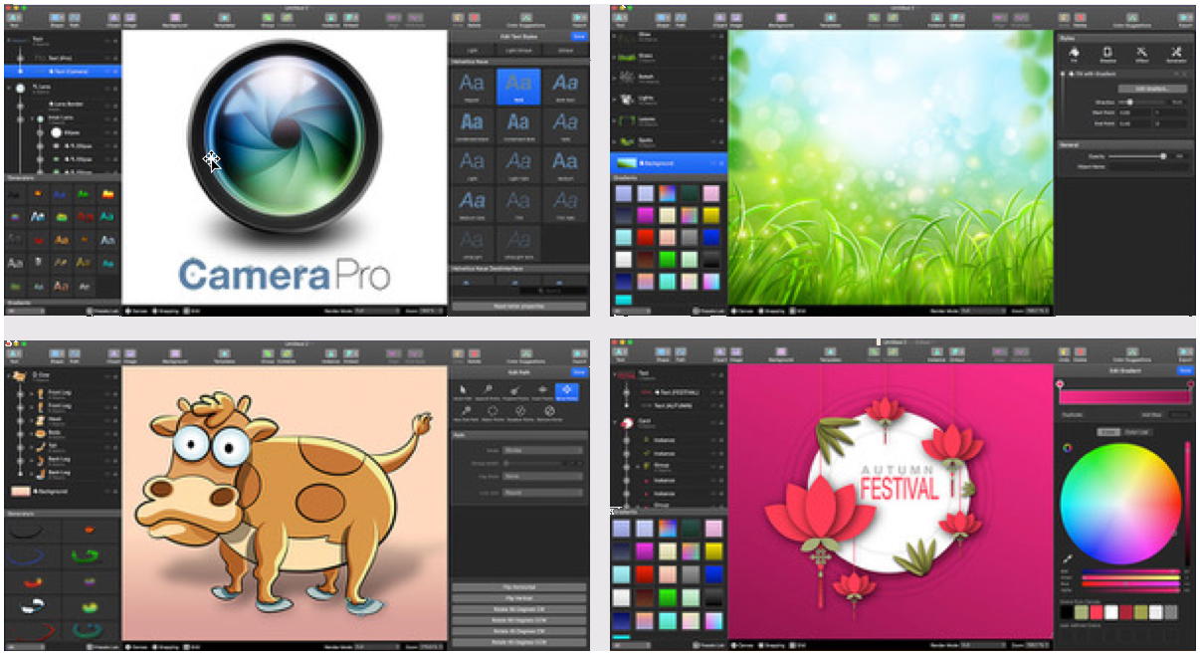This screenshot has width=1200, height=655.
Task: Open the Shadow style icon in Styles panel
Action: pyautogui.click(x=1107, y=55)
